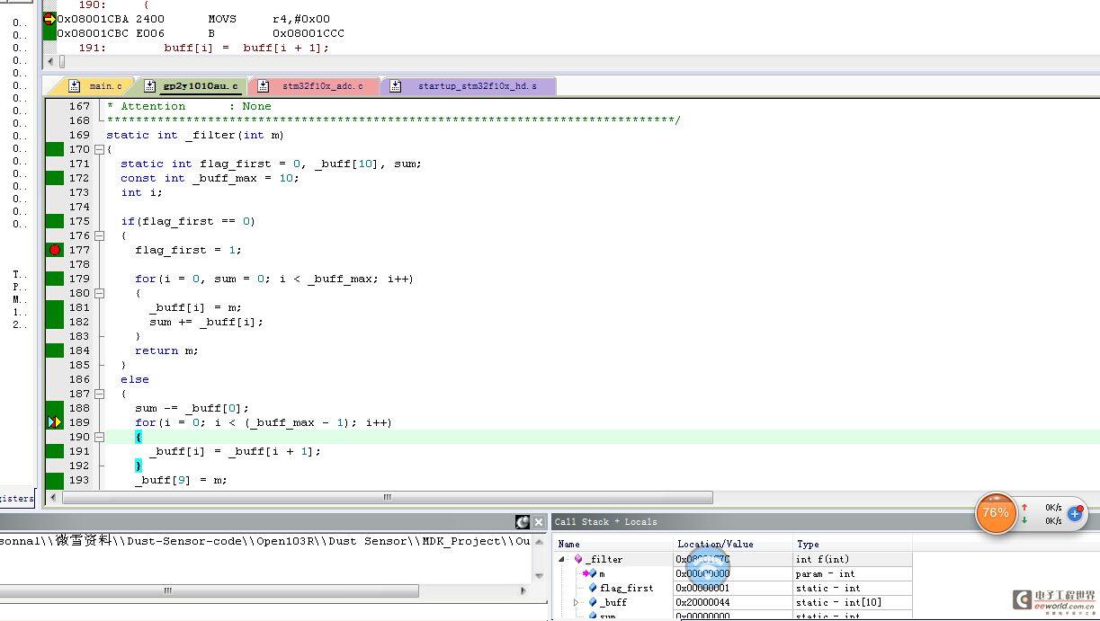Click line number 184 in the gutter

(x=79, y=350)
